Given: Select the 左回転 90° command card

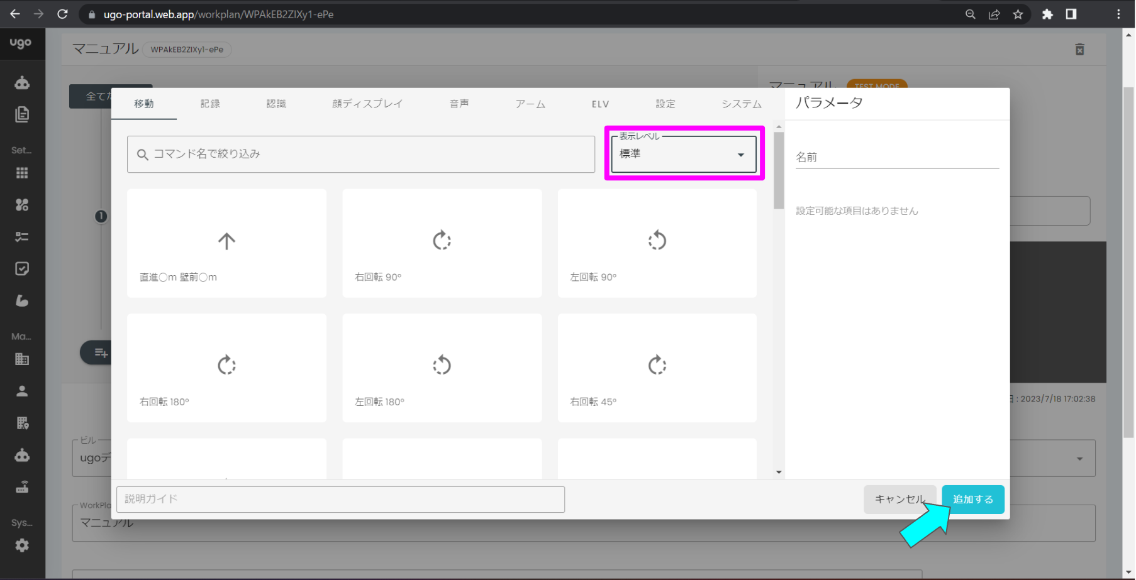Looking at the screenshot, I should click(x=657, y=243).
